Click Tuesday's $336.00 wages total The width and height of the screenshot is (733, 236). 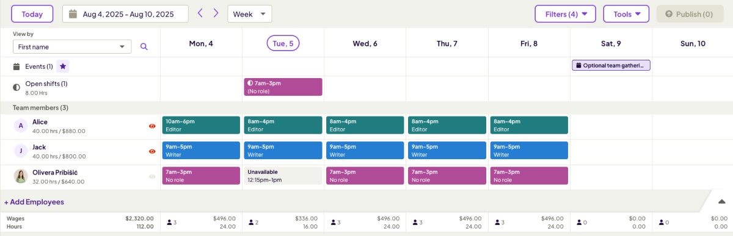click(305, 218)
